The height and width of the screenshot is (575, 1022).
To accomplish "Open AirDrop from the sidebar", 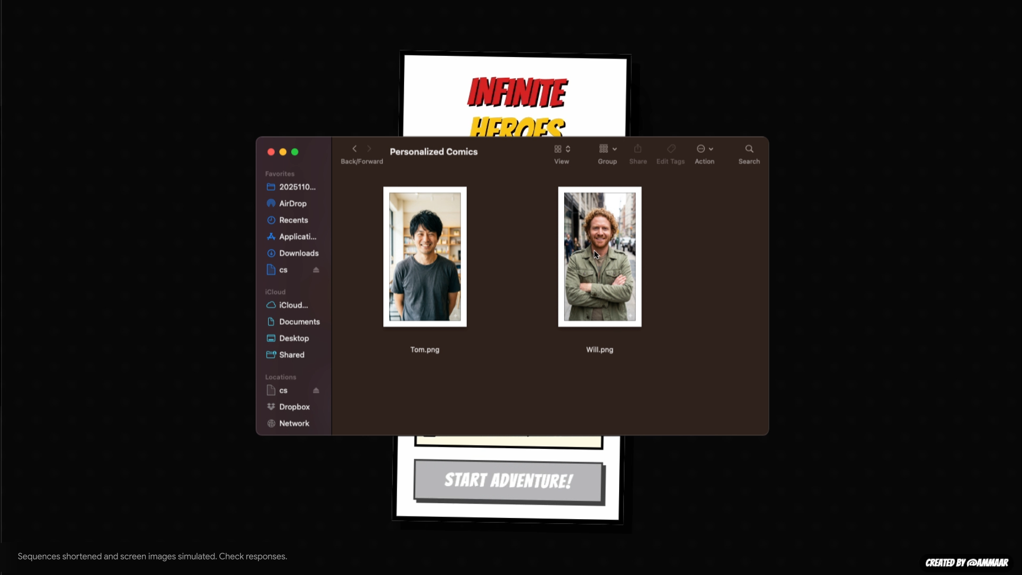I will (x=292, y=203).
